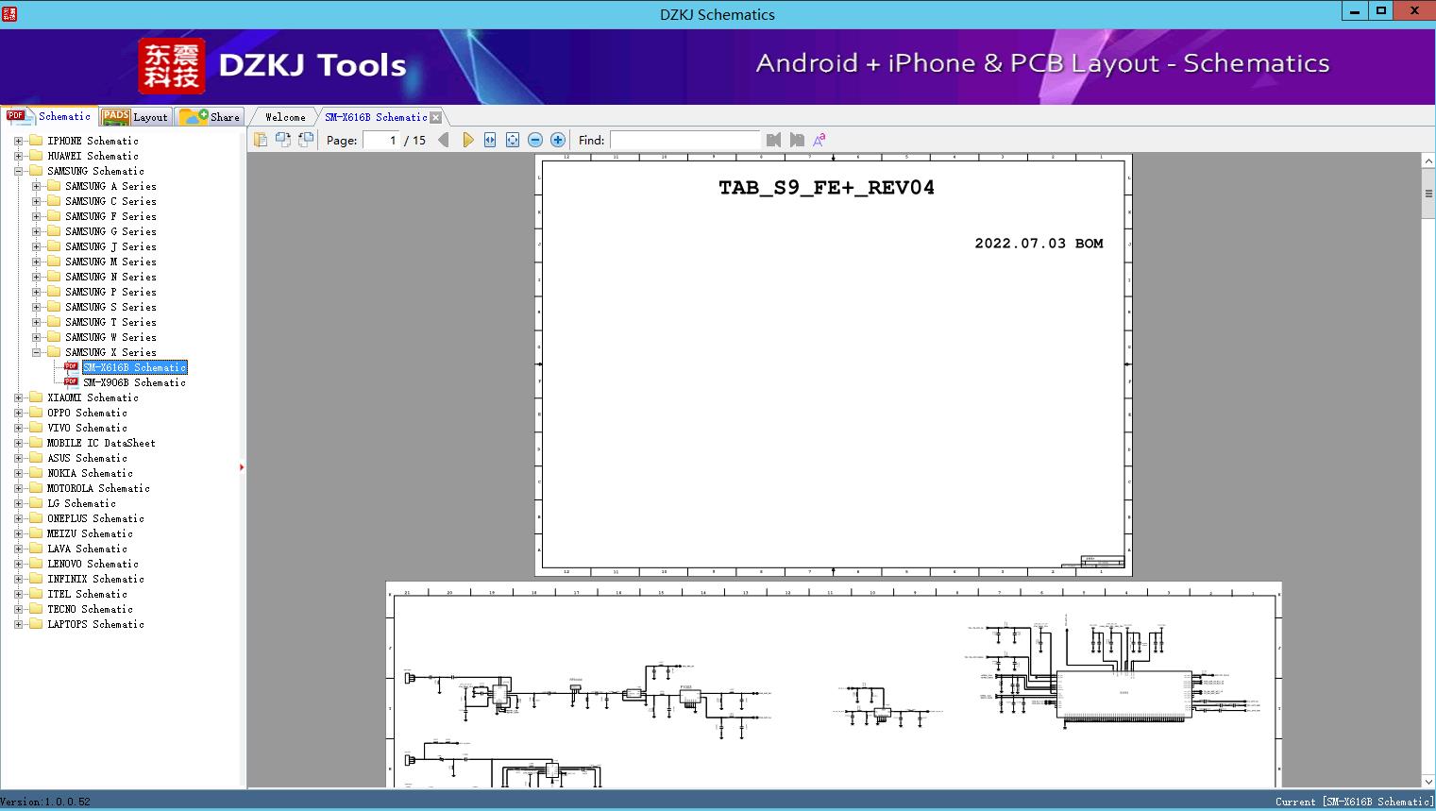Select ONEPLUS Schematic in tree
Viewport: 1436px width, 811px height.
(x=95, y=518)
